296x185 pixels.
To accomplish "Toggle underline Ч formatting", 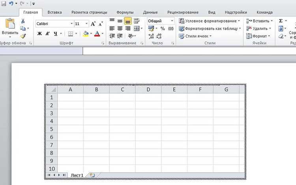I will pyautogui.click(x=55, y=33).
